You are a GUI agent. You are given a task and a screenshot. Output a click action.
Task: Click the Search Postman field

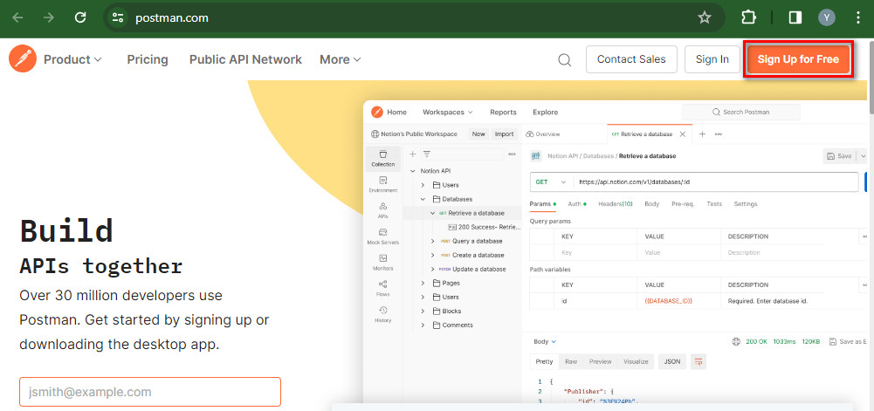point(740,112)
